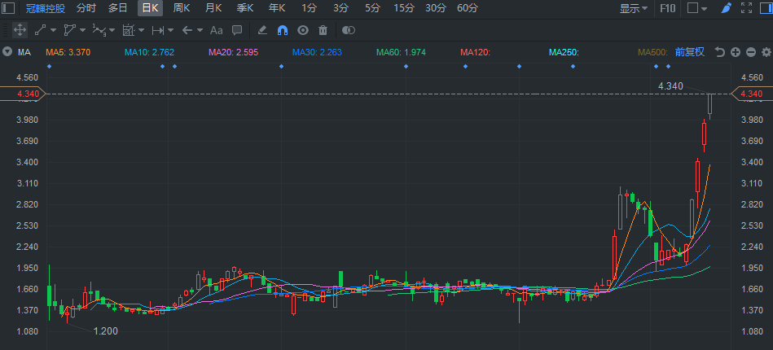773x350 pixels.
Task: Delete drawings with the trash icon
Action: click(323, 30)
